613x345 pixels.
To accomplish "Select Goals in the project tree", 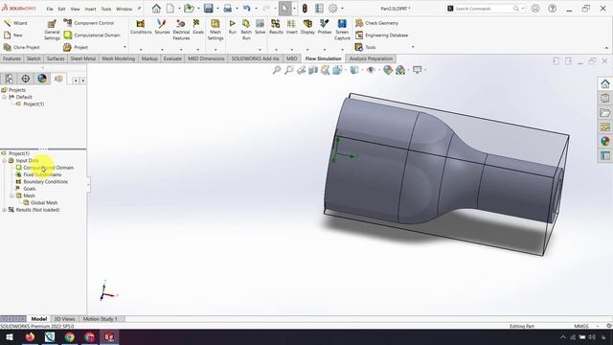I will pos(26,189).
